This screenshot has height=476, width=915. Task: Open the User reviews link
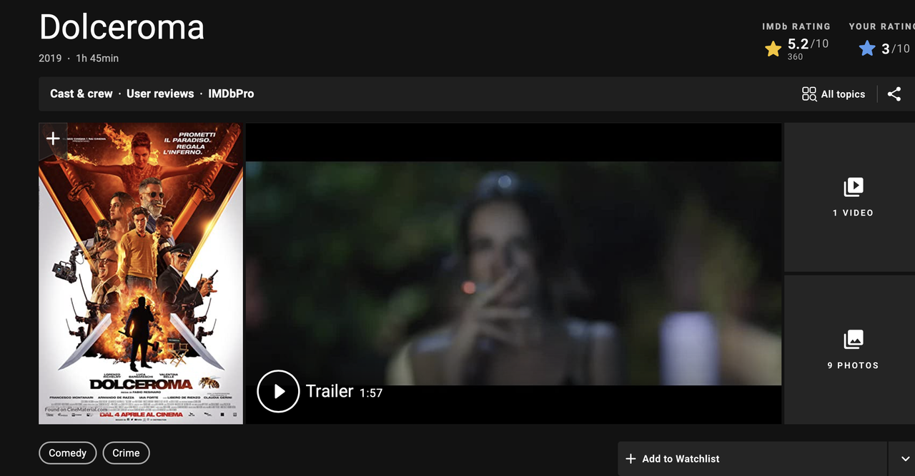160,93
